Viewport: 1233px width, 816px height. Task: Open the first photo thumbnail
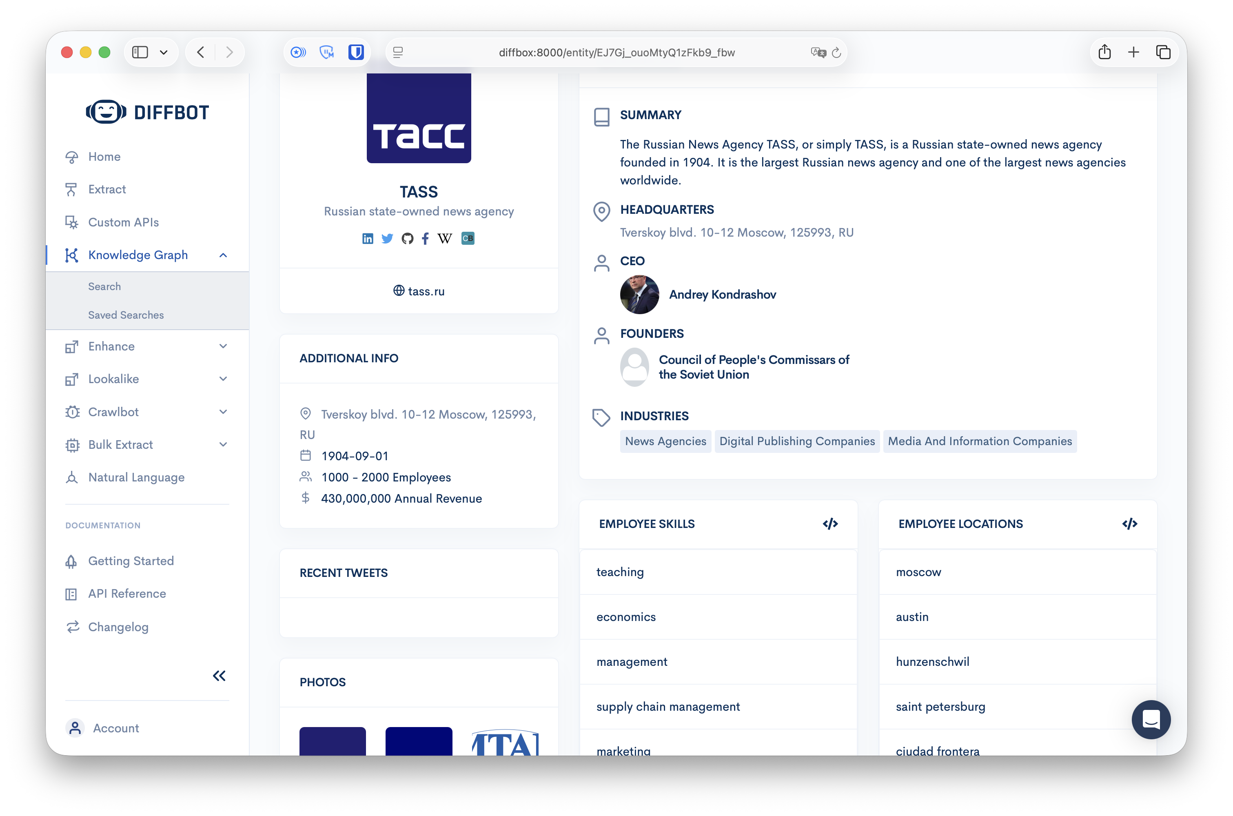pyautogui.click(x=333, y=741)
